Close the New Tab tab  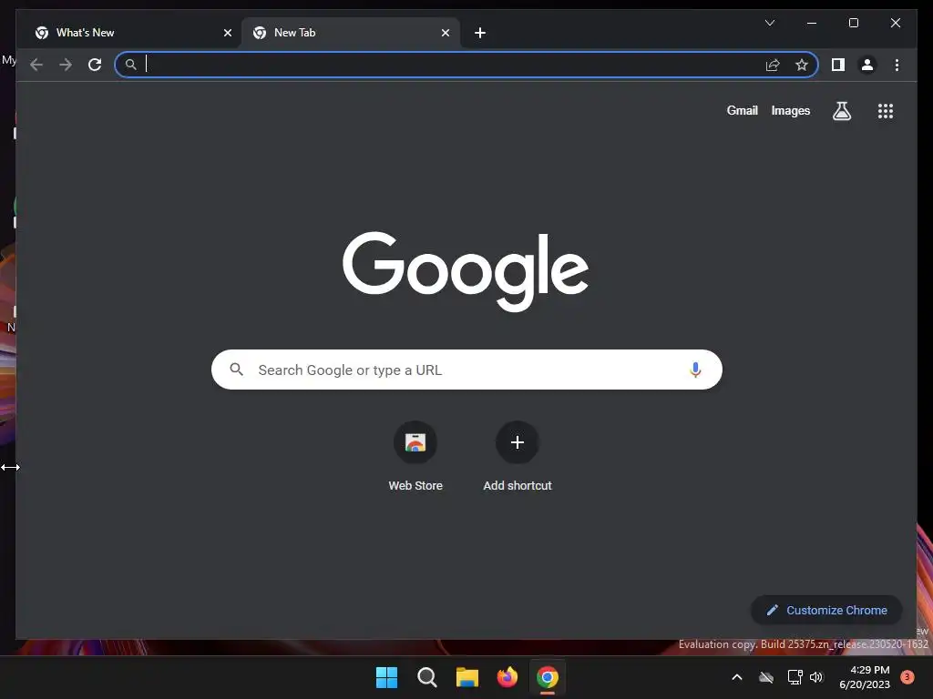point(445,33)
